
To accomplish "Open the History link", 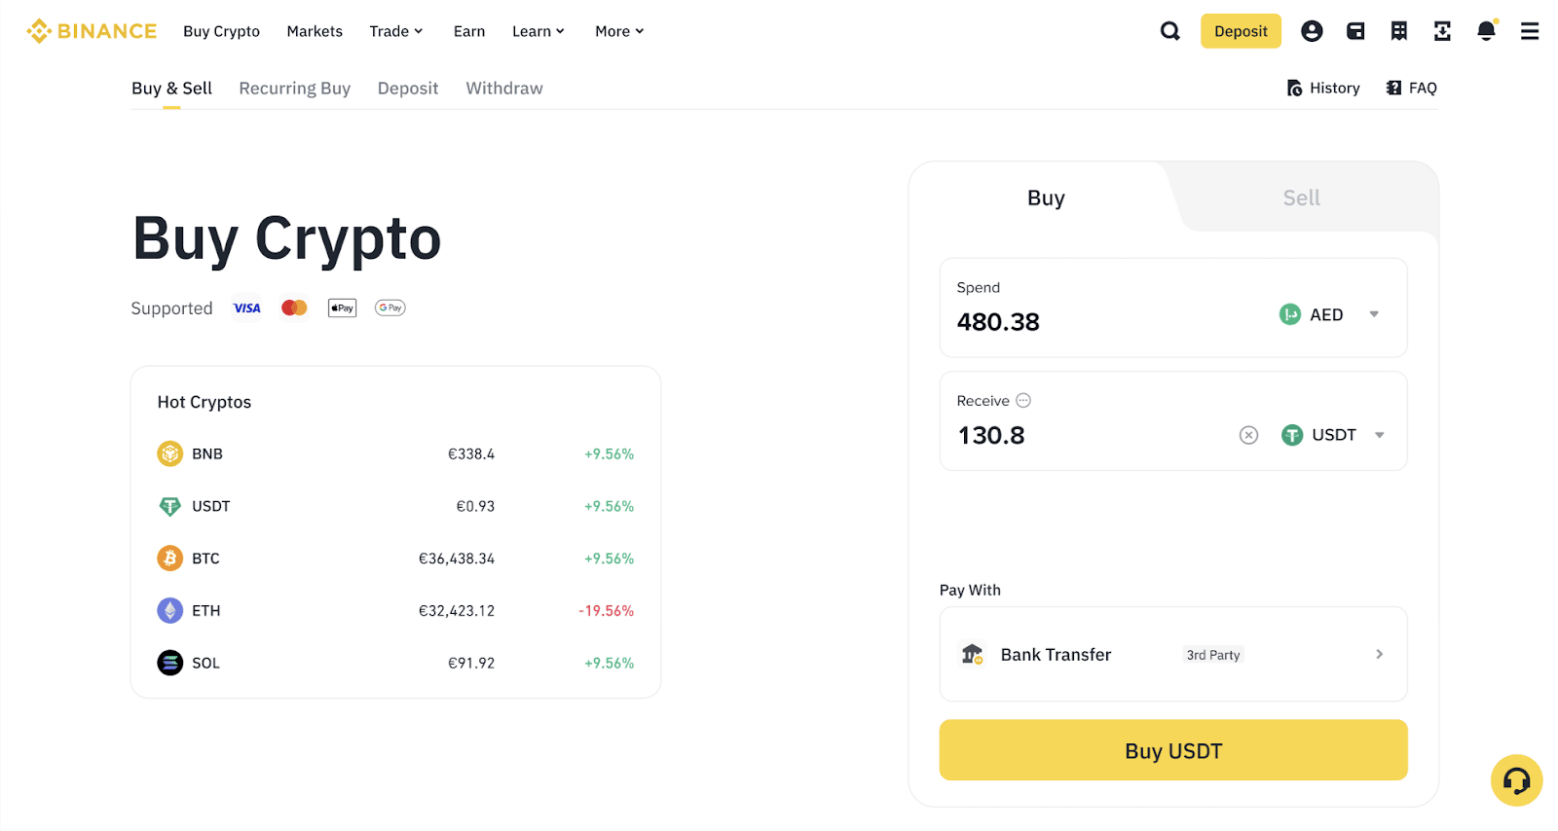I will [1323, 89].
